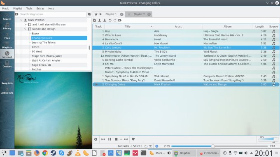Image resolution: width=280 pixels, height=157 pixels.
Task: Select Leaving The Tetons in the tree
Action: click(44, 42)
